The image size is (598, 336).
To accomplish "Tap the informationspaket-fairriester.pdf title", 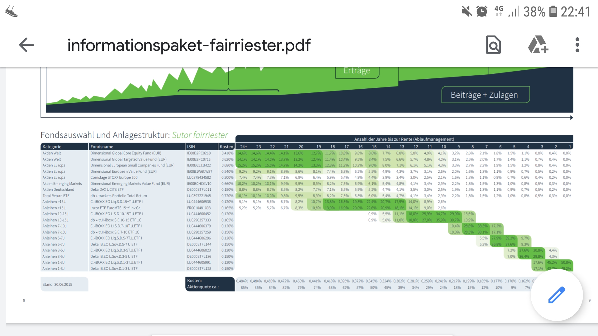I will 189,45.
